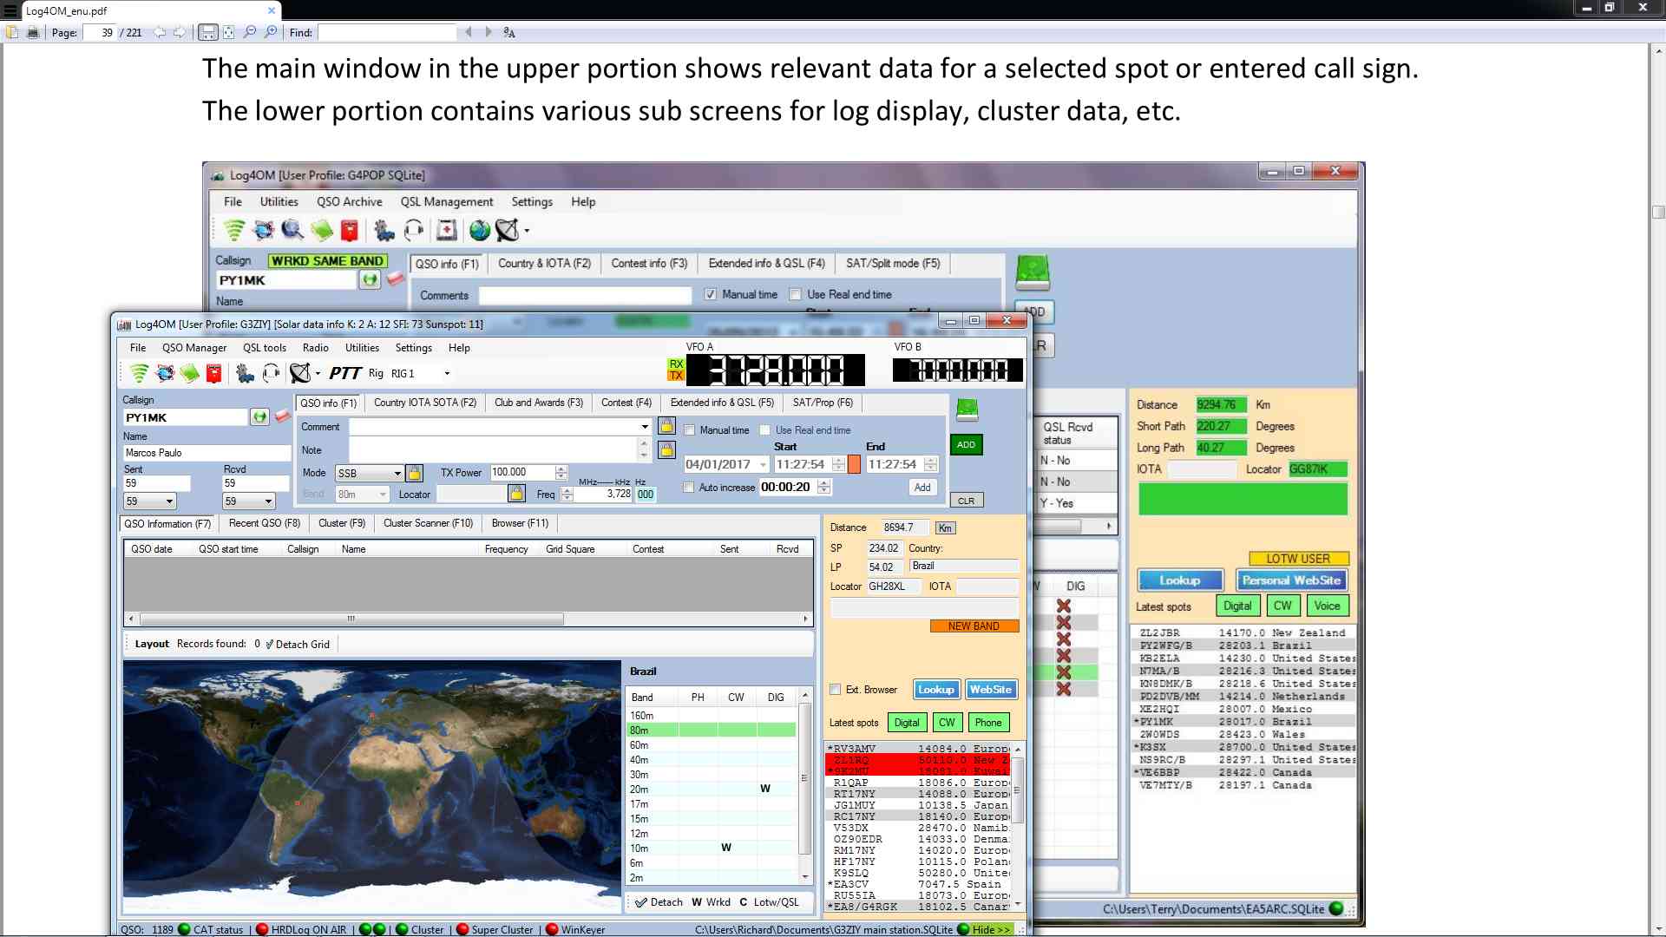Open the Sent 59 dropdown

[x=169, y=501]
